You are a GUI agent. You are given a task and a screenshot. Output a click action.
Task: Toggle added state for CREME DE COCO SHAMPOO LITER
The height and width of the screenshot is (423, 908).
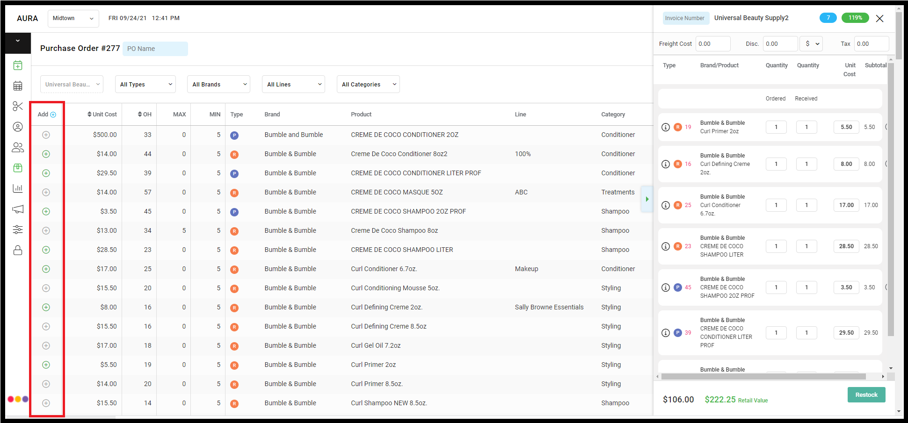point(46,250)
